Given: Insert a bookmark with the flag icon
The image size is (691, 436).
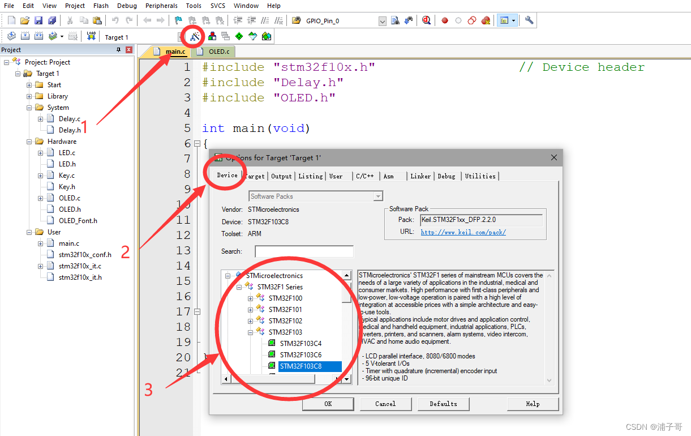Looking at the screenshot, I should pyautogui.click(x=178, y=20).
